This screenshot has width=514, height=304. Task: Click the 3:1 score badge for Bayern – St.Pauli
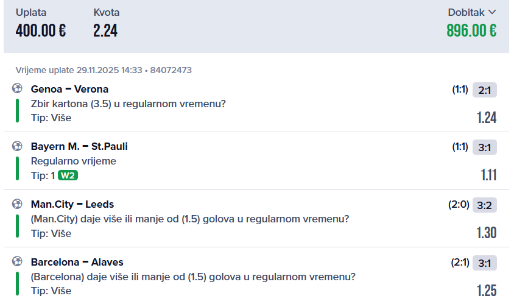(485, 147)
